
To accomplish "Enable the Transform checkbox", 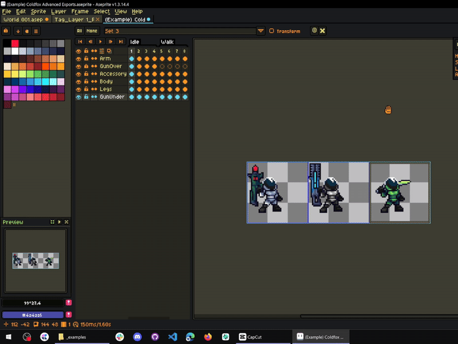I will point(271,31).
